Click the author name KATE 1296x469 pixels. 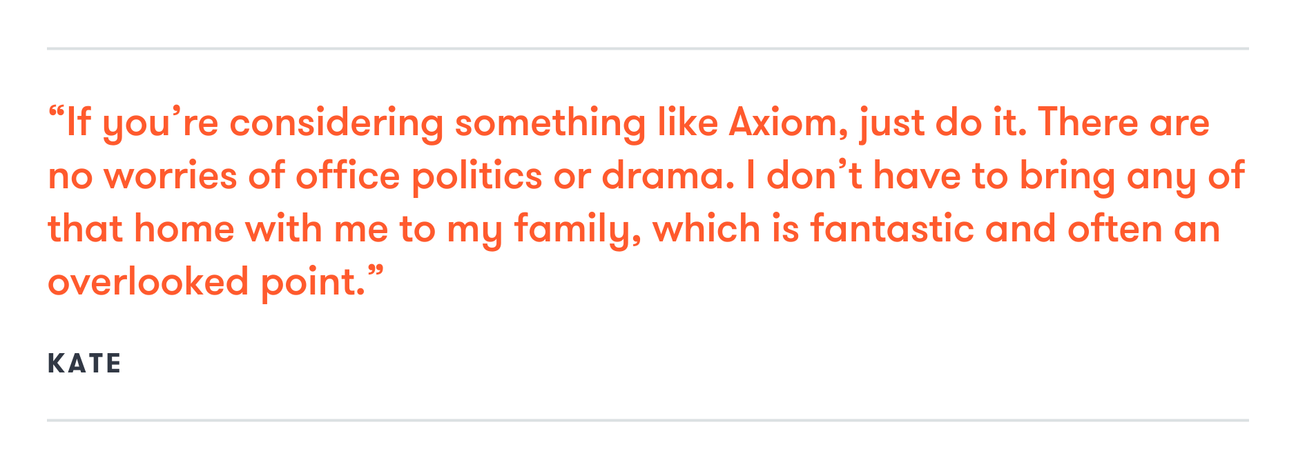click(x=84, y=363)
